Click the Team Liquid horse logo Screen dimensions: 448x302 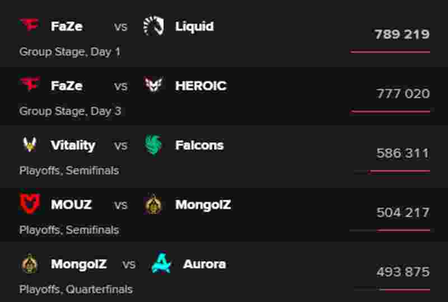[x=153, y=26]
